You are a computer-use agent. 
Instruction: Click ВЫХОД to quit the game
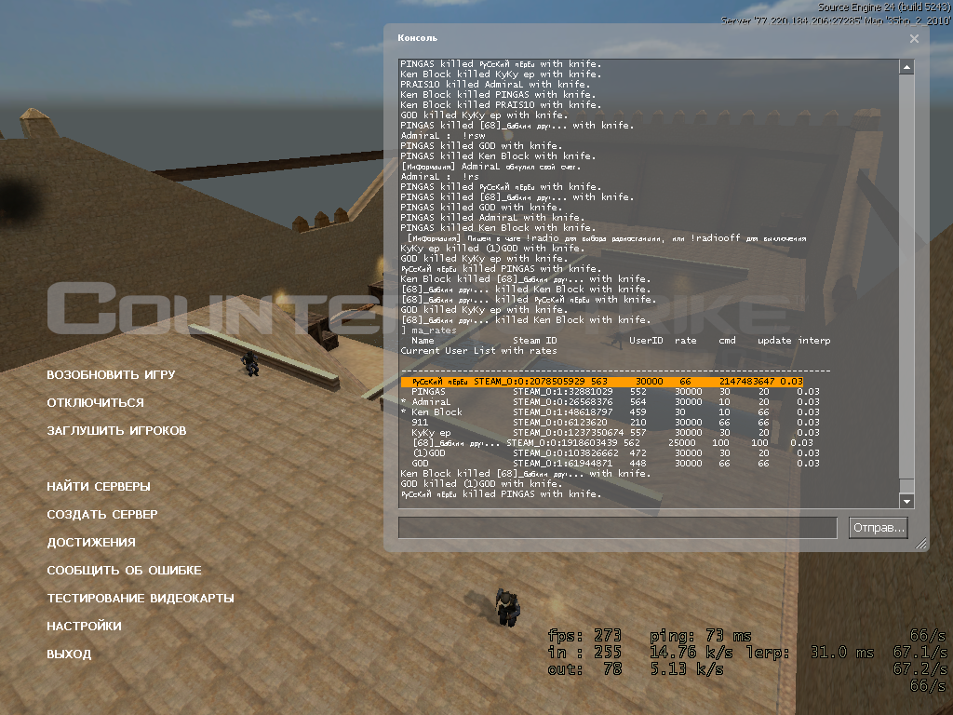(x=69, y=654)
